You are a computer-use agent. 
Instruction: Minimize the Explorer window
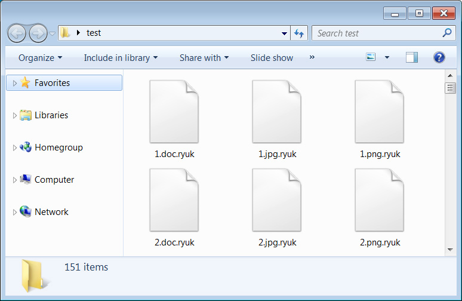pyautogui.click(x=395, y=14)
